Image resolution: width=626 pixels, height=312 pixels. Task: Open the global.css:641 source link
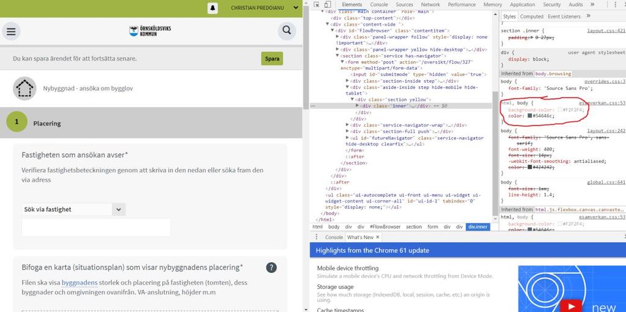click(x=606, y=182)
